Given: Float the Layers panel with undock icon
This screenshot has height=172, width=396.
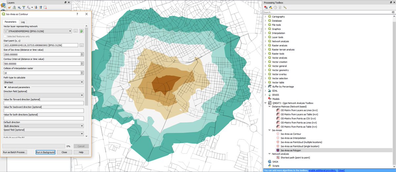Looking at the screenshot, I should [x=65, y=2].
